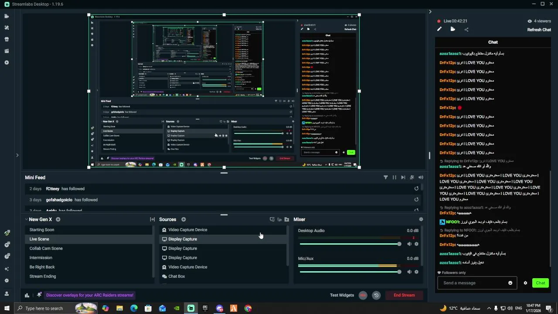
Task: Open Windows Start menu
Action: (7, 308)
